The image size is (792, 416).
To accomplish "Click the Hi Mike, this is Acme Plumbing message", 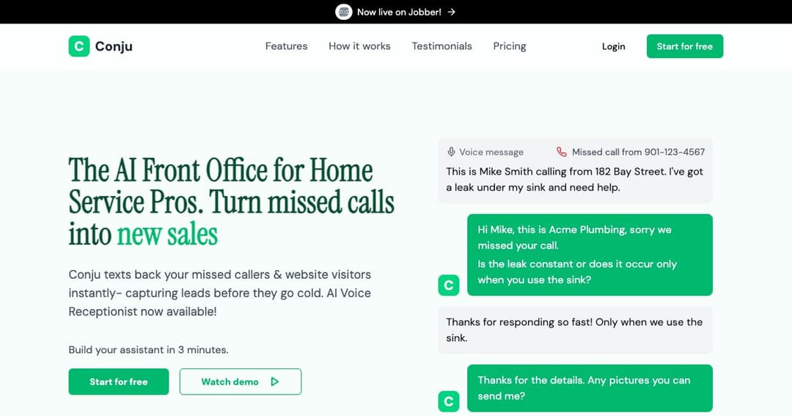I will click(590, 255).
